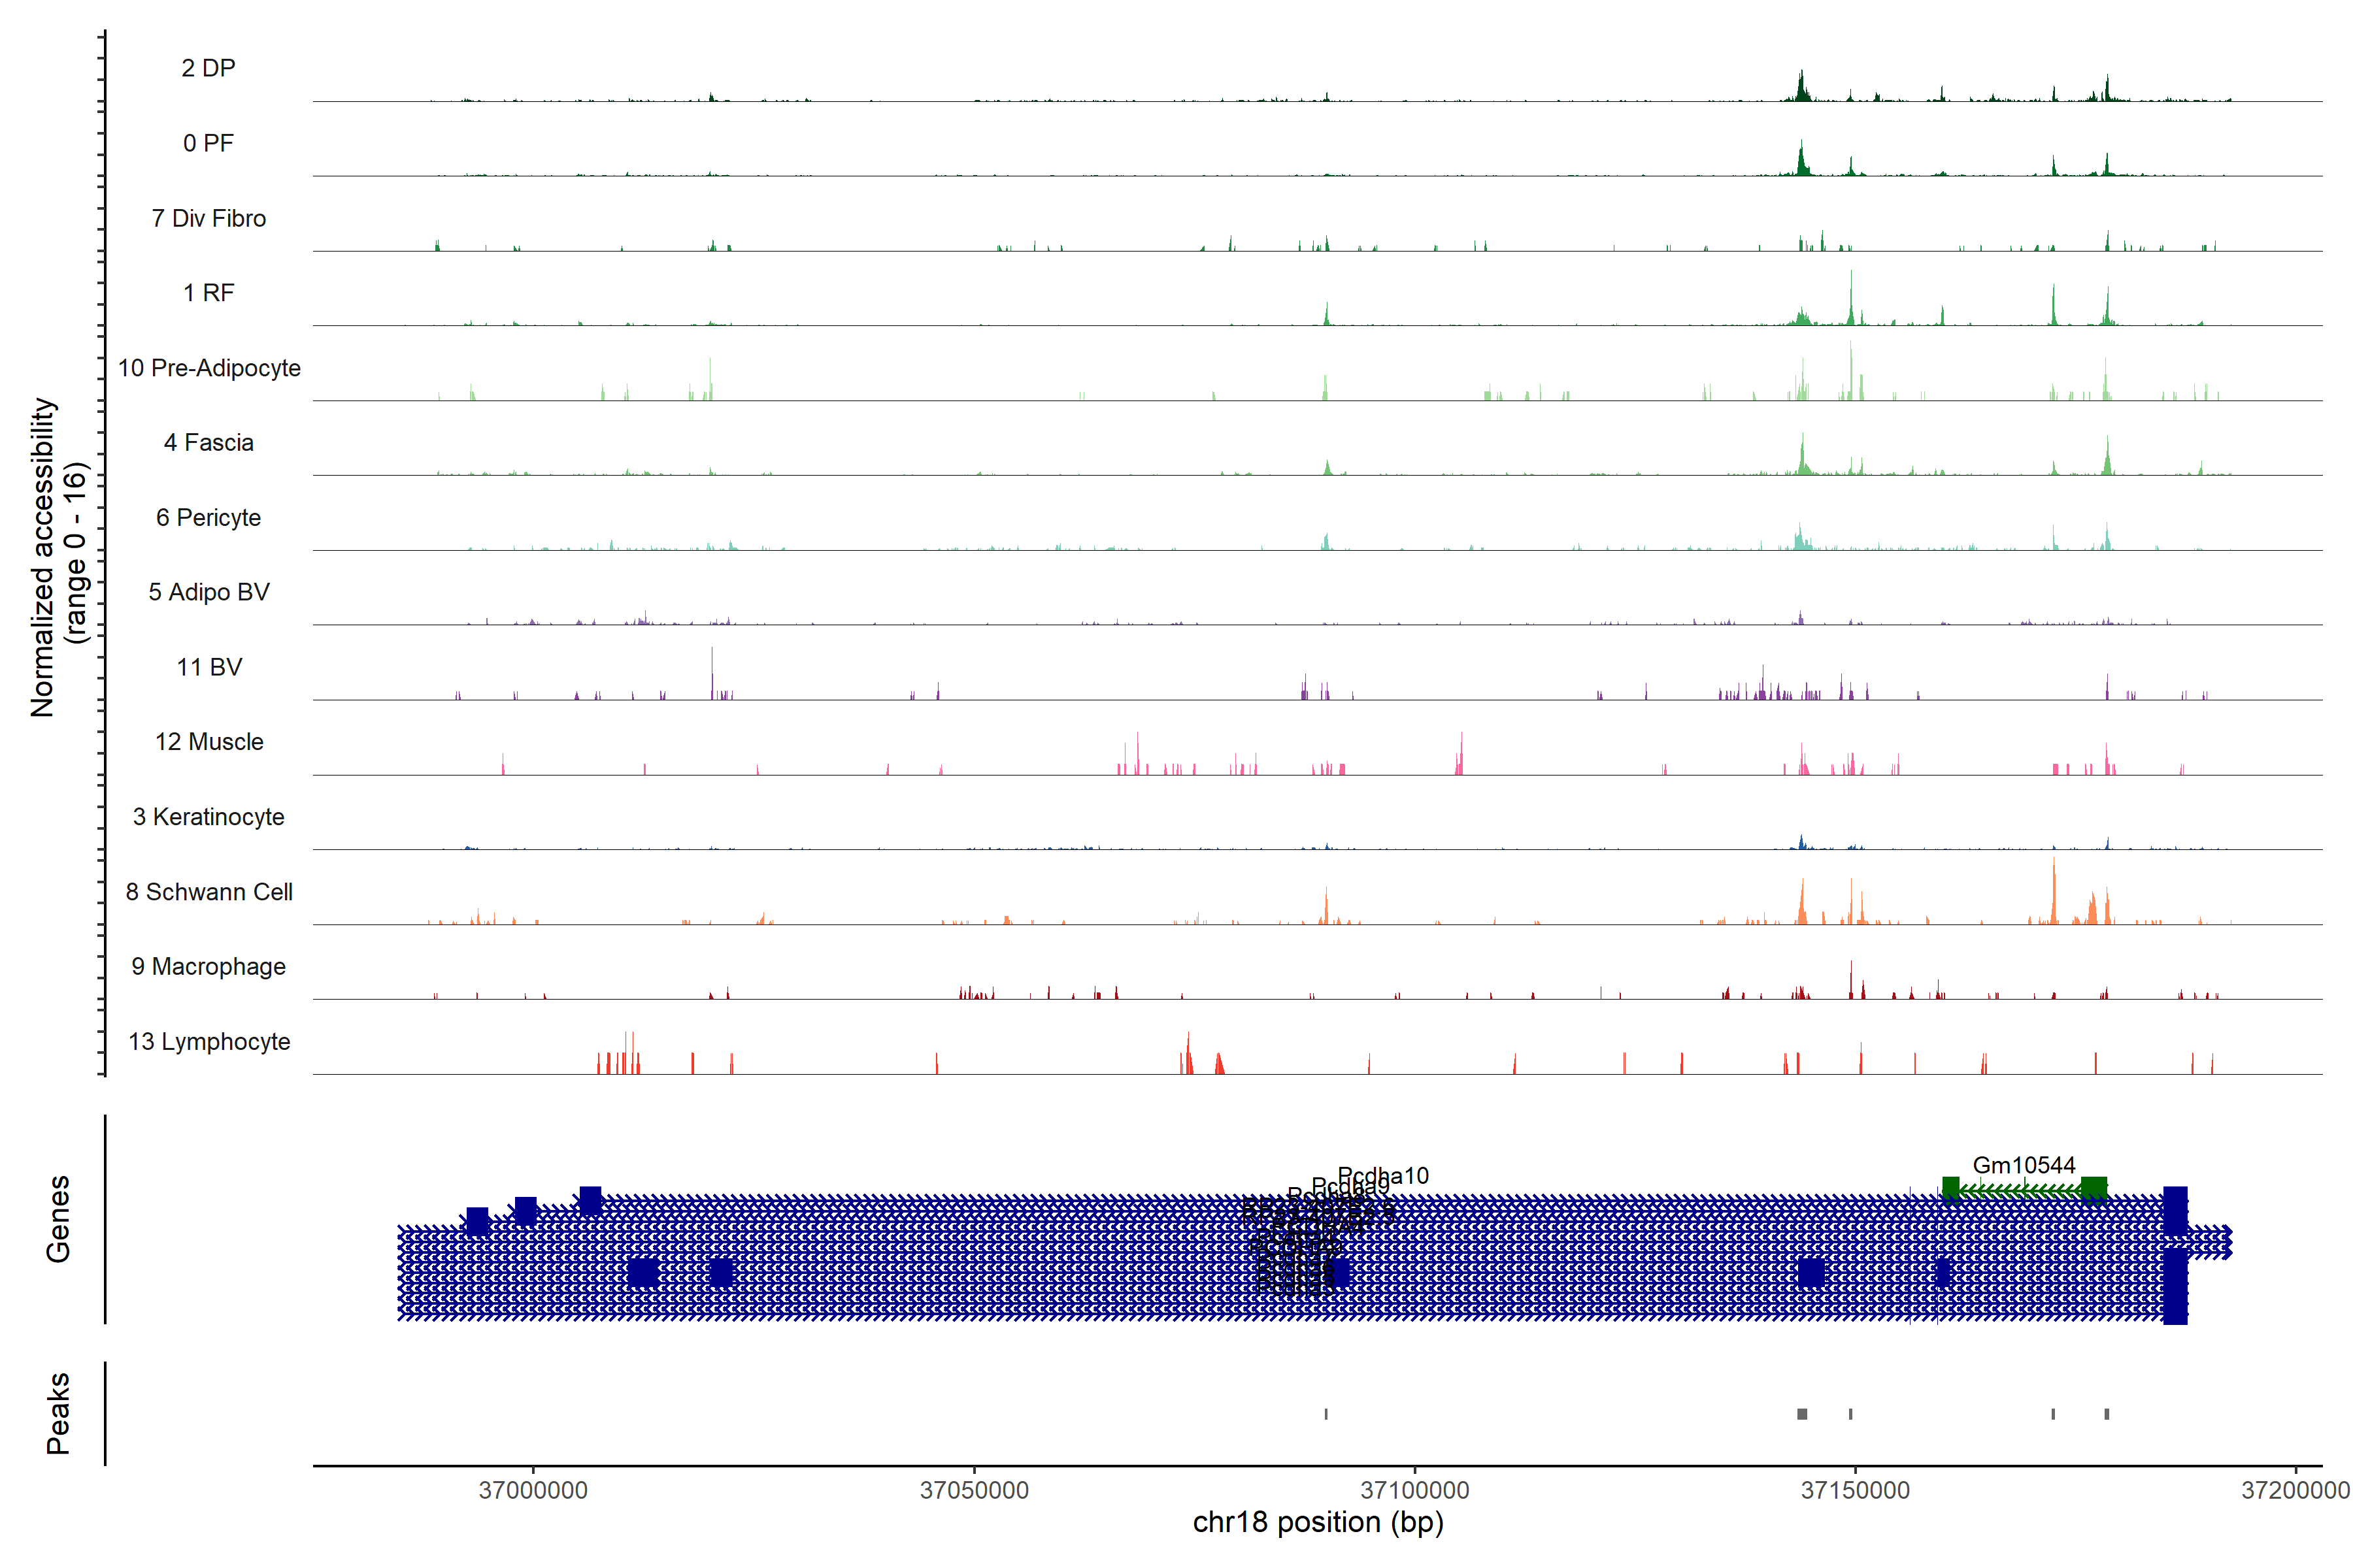
Task: Click the 37000000 axis tick label
Action: pyautogui.click(x=533, y=1490)
